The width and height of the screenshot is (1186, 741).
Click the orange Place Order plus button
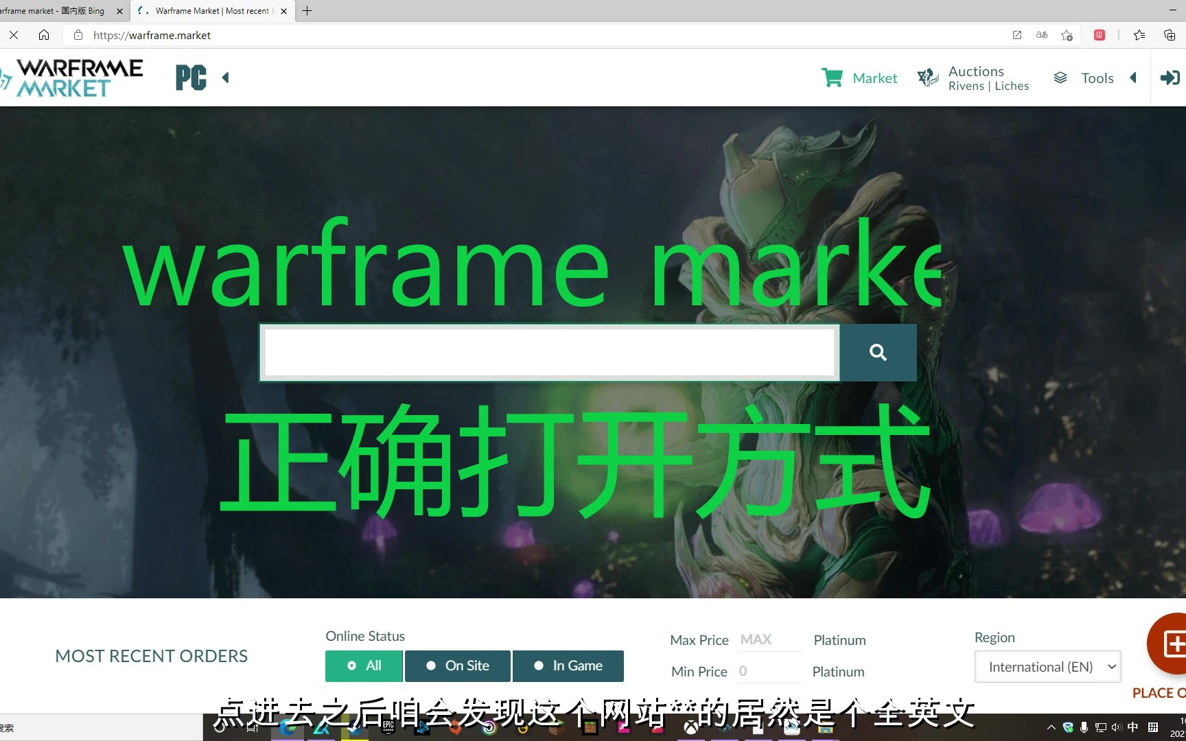click(x=1171, y=644)
